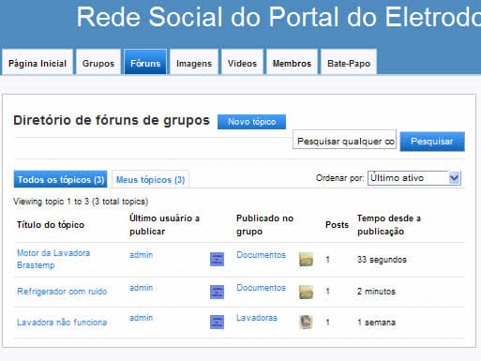Viewport: 481px width, 361px height.
Task: Click the 'Viewing topic 1 to 3' text
Action: (x=81, y=202)
